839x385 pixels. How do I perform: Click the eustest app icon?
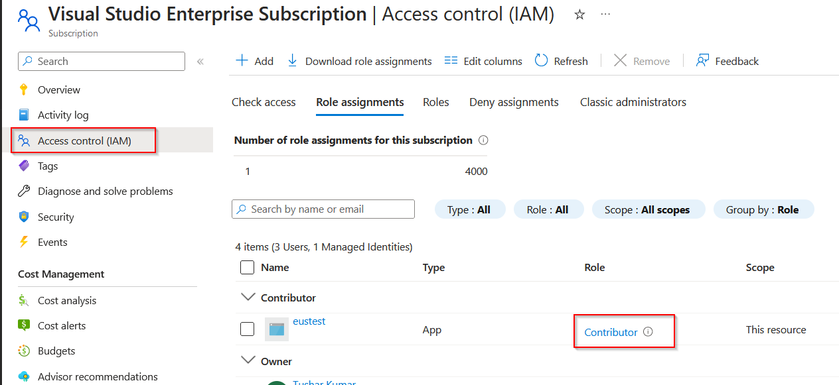coord(276,329)
